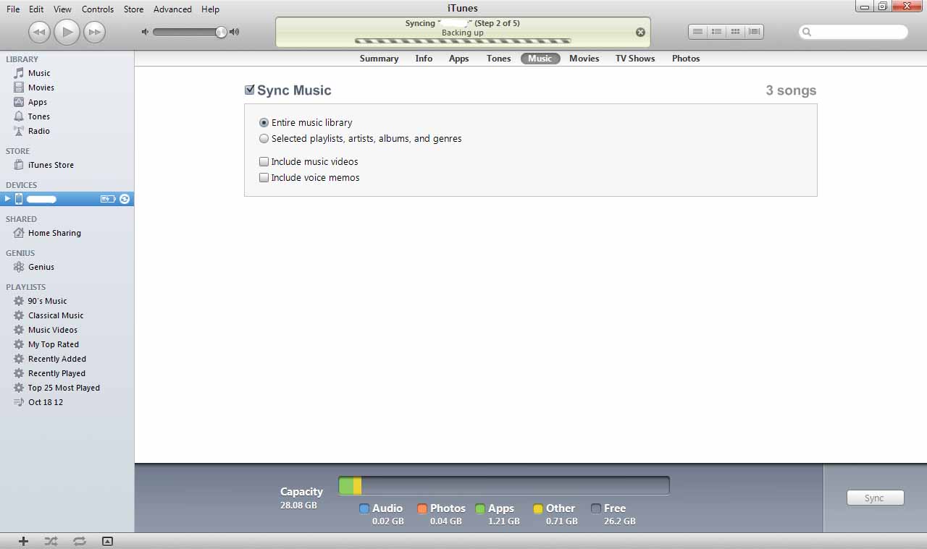Click the Next track fast-forward button
This screenshot has height=549, width=927.
94,32
